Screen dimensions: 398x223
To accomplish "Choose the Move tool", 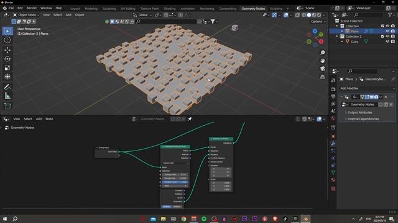I will [7, 50].
